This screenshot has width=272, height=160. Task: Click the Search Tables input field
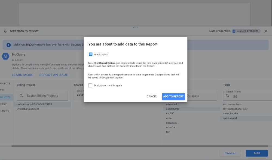tap(247, 96)
